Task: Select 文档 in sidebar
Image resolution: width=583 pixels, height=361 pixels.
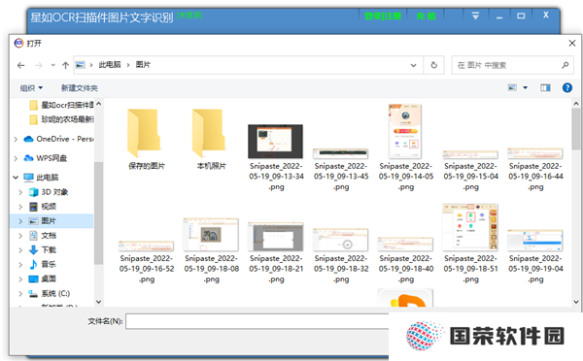Action: point(43,236)
